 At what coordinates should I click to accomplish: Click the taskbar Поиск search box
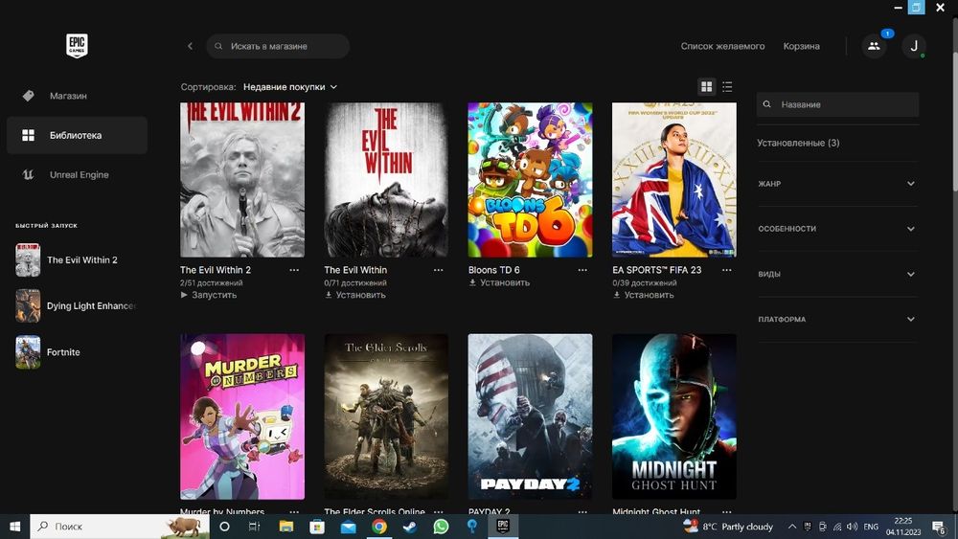pos(120,527)
